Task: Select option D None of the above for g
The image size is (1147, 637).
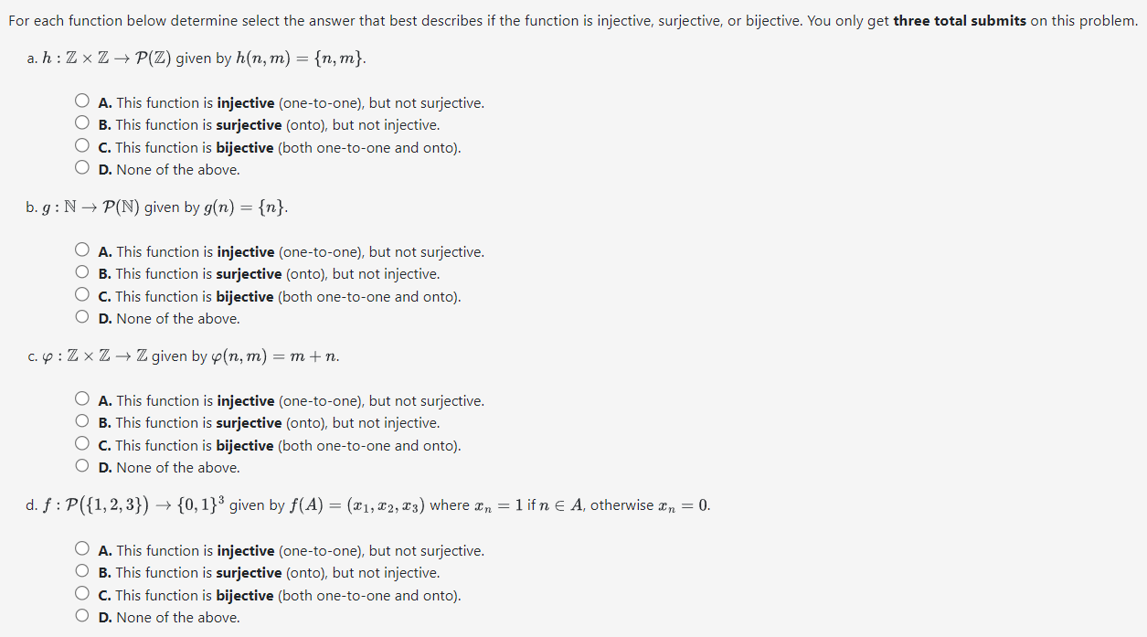Action: [x=81, y=315]
